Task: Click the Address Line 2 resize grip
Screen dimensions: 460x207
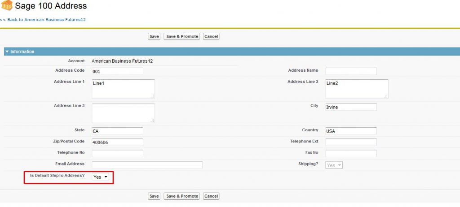Action: pyautogui.click(x=386, y=96)
